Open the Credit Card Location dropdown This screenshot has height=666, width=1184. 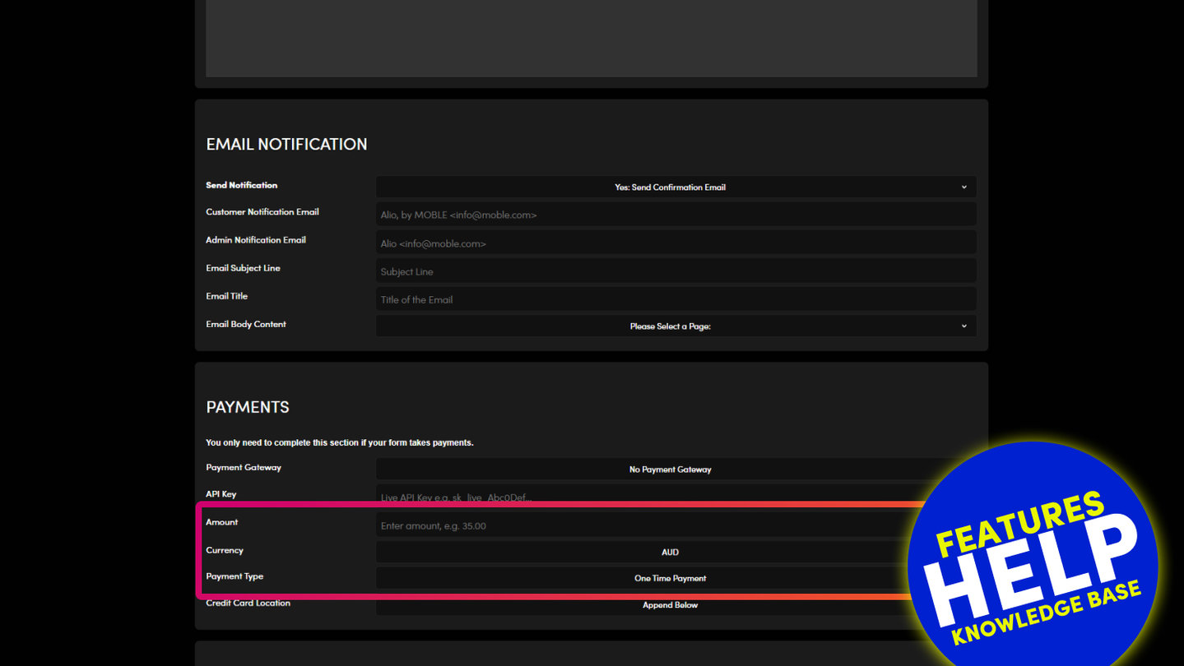[642, 605]
